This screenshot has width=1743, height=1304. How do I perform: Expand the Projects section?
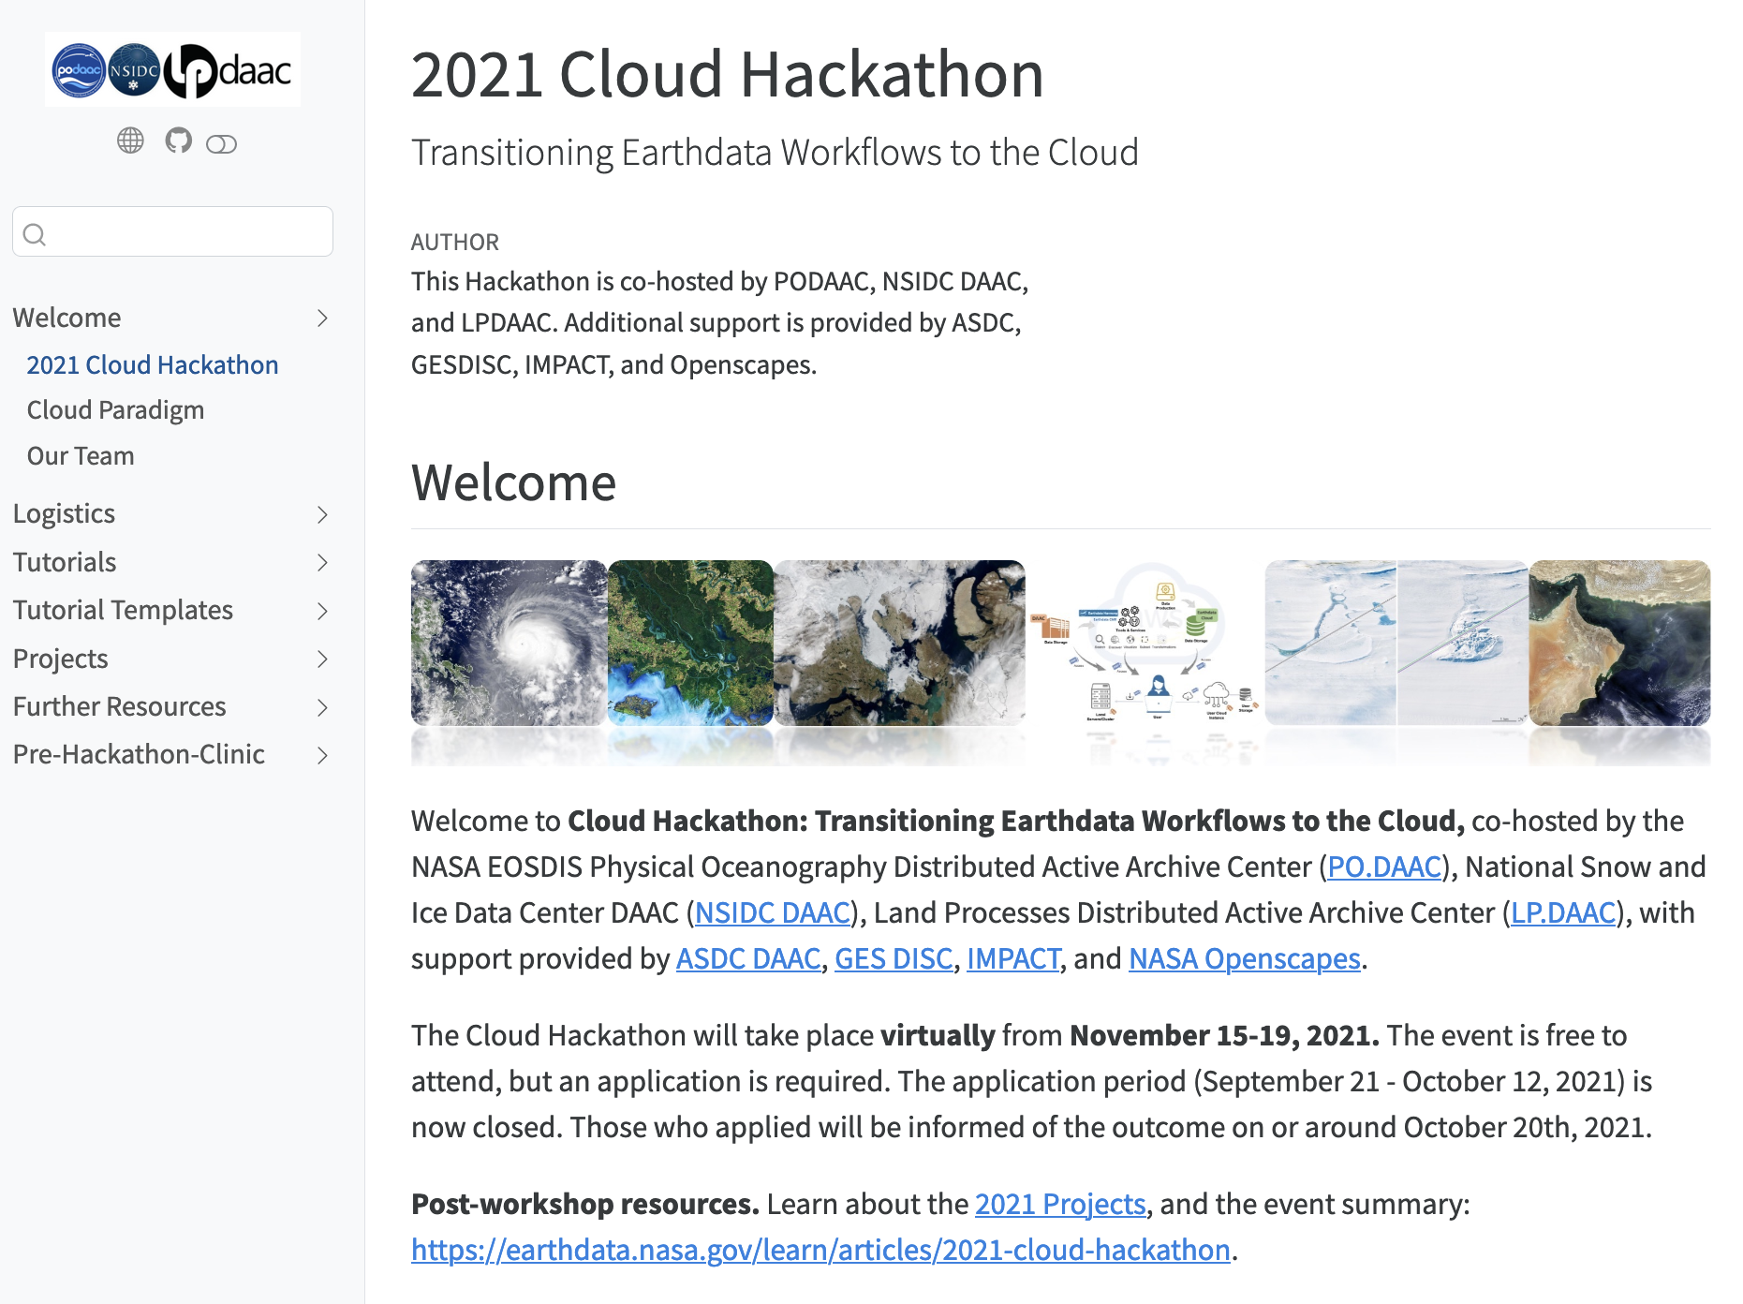323,659
